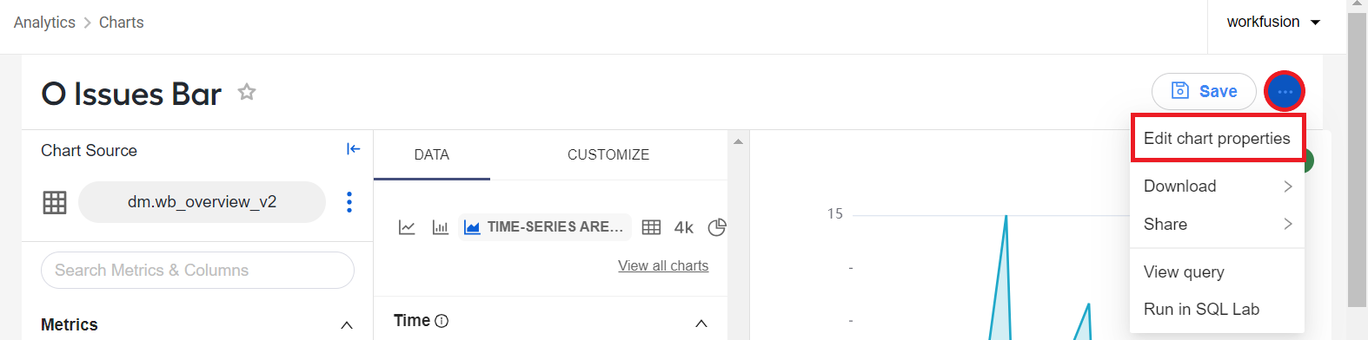The width and height of the screenshot is (1368, 340).
Task: Expand the Download submenu
Action: click(1217, 186)
